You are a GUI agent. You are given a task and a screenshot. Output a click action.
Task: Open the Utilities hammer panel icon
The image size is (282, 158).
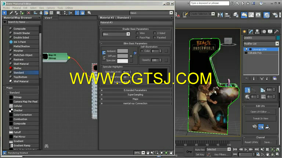tap(276, 32)
